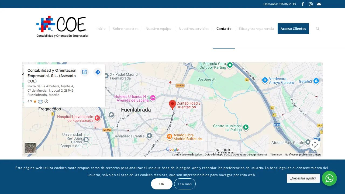The image size is (345, 194).
Task: Click the blue directions arrow icon
Action: pos(98,72)
